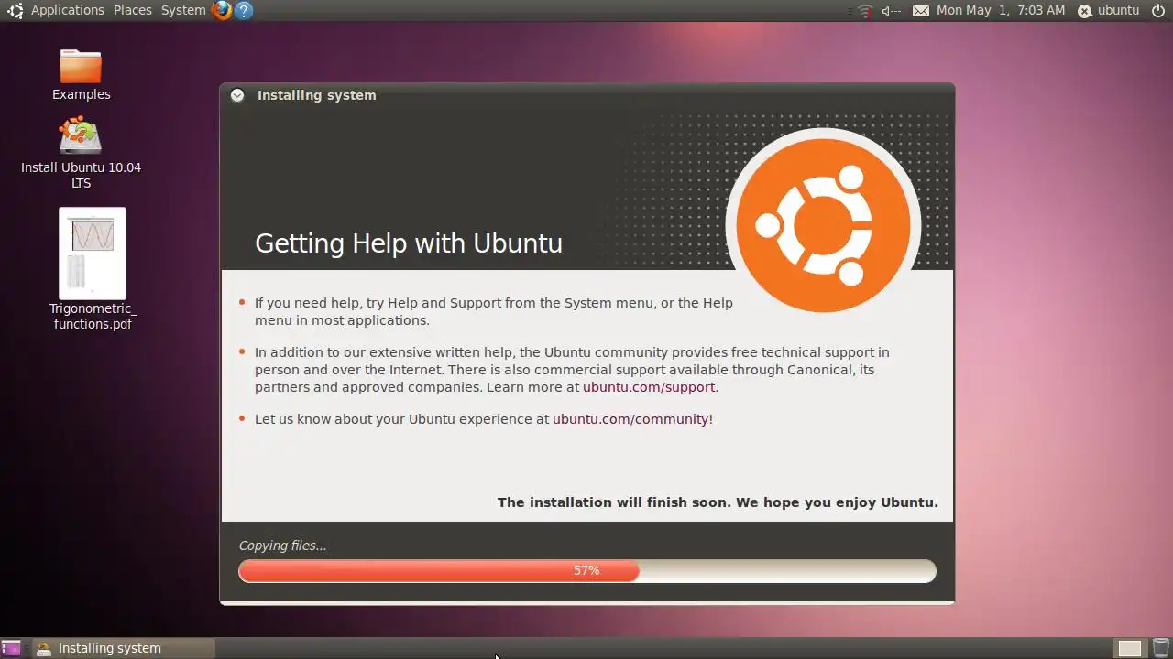The image size is (1173, 659).
Task: Open the ubuntu.com/support link
Action: [x=649, y=387]
